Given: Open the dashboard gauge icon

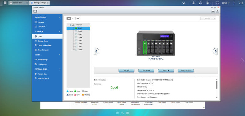Looking at the screenshot, I should (241, 3).
